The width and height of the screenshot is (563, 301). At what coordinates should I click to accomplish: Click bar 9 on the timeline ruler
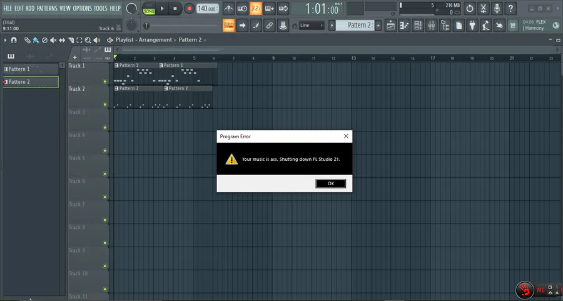[273, 58]
